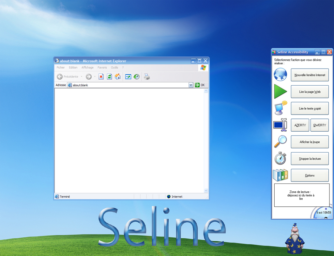Click the wizard character on desktop
The height and width of the screenshot is (256, 334).
coord(295,238)
